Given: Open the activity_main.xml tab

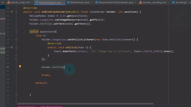Looking at the screenshot, I should [x=19, y=2].
